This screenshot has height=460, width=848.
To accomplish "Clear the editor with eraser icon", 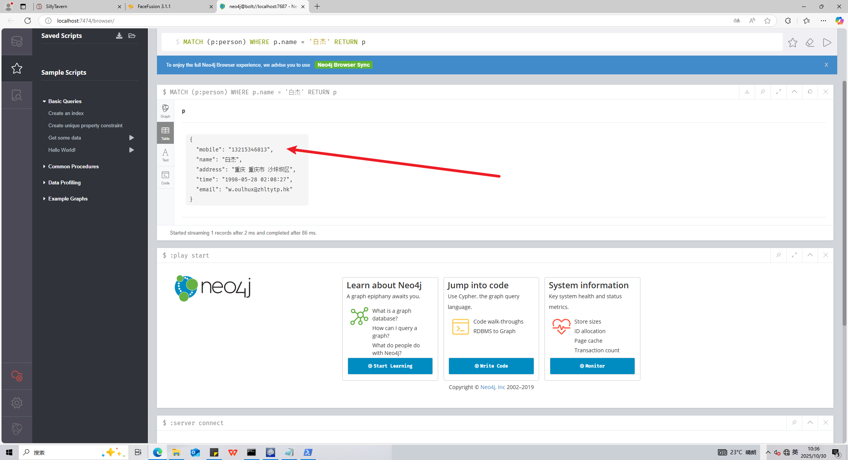I will [810, 43].
